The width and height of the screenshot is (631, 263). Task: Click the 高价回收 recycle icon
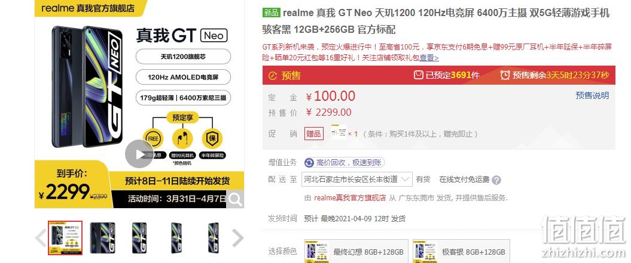click(x=309, y=163)
